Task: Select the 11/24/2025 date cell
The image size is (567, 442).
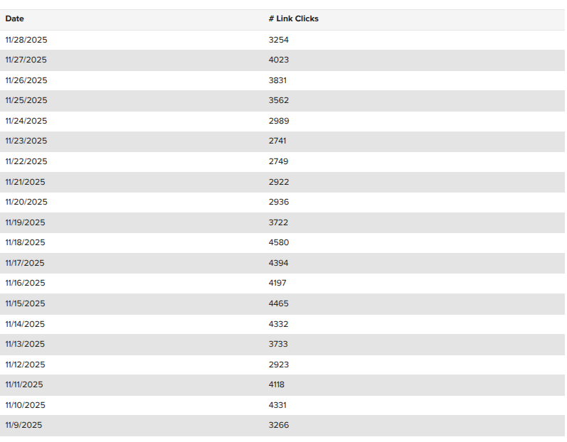Action: tap(26, 121)
